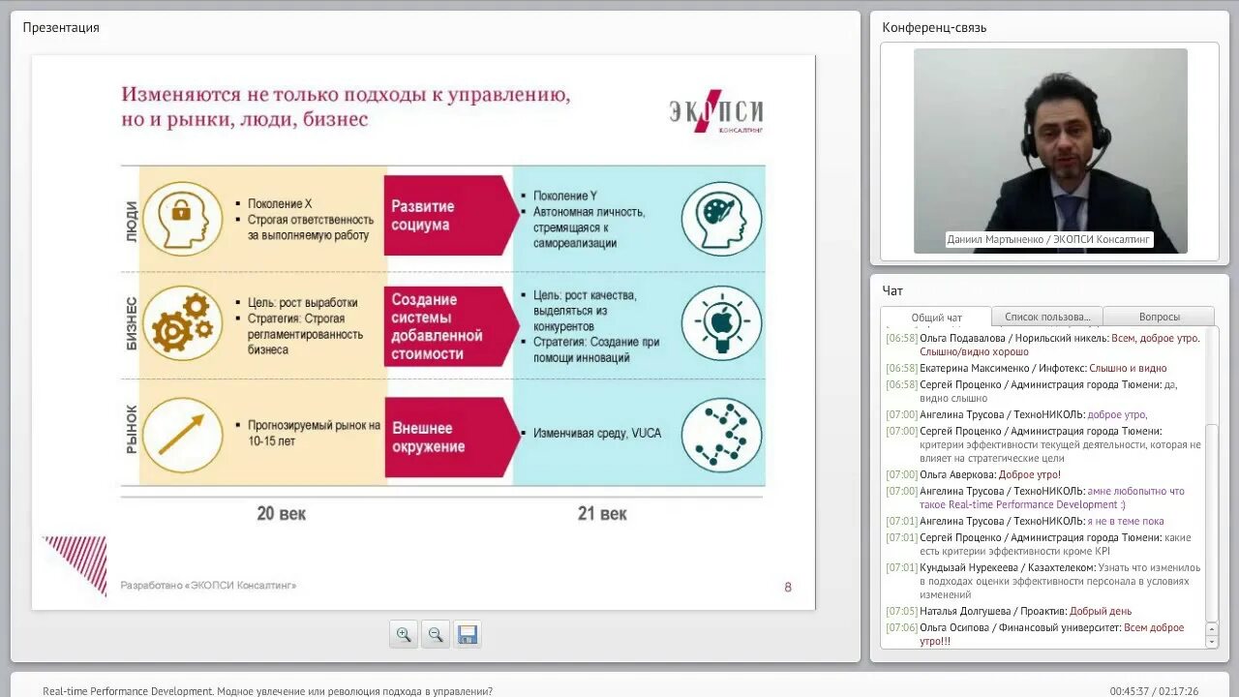1239x697 pixels.
Task: Save the presentation with floppy disk icon
Action: [468, 635]
